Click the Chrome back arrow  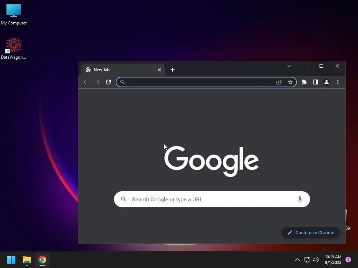86,82
